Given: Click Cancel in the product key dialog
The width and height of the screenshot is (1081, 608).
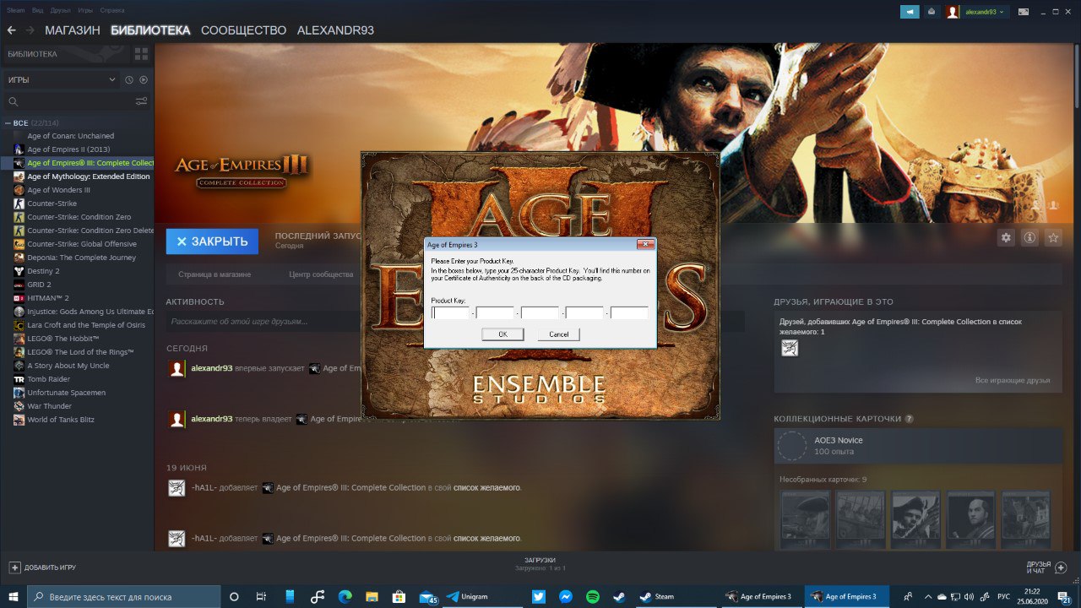Looking at the screenshot, I should 559,334.
